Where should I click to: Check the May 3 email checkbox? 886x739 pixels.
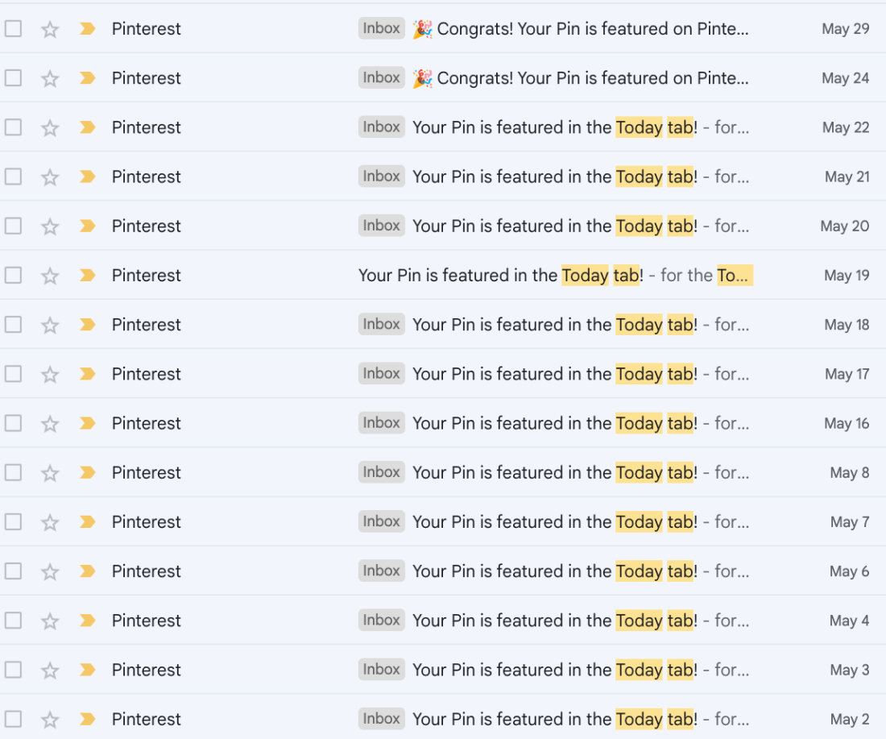pos(13,670)
